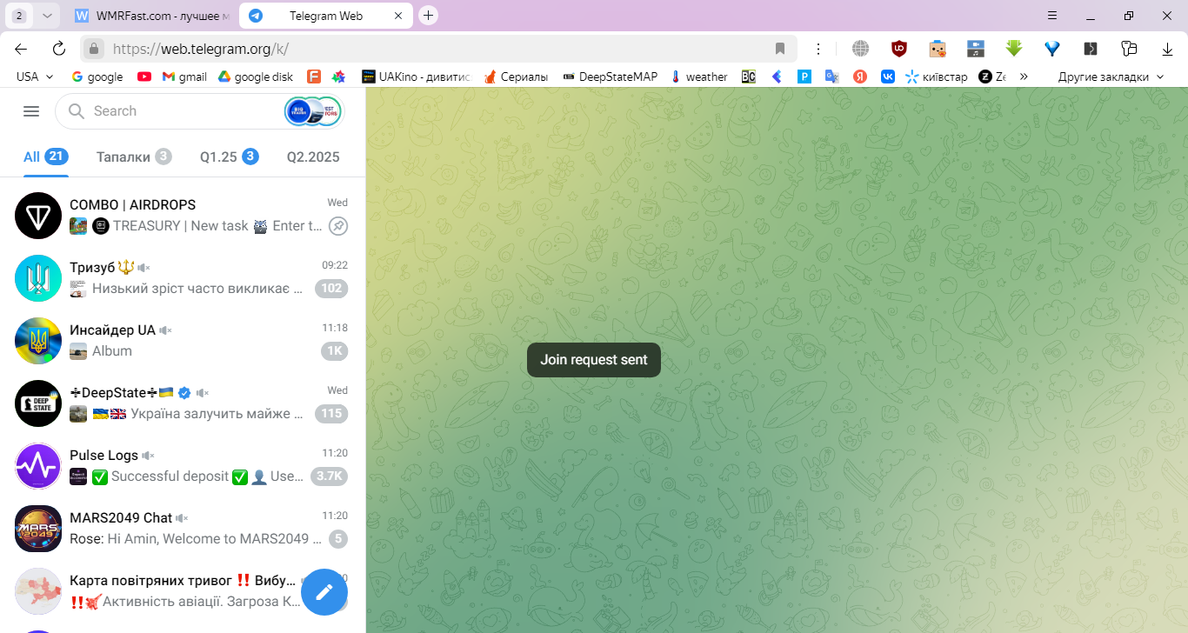Viewport: 1188px width, 633px height.
Task: Open the Тризуб channel
Action: [x=182, y=277]
